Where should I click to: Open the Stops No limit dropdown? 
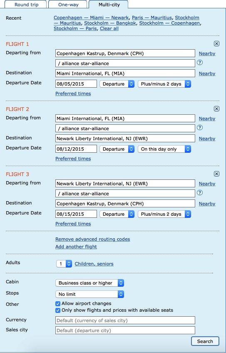click(x=89, y=294)
